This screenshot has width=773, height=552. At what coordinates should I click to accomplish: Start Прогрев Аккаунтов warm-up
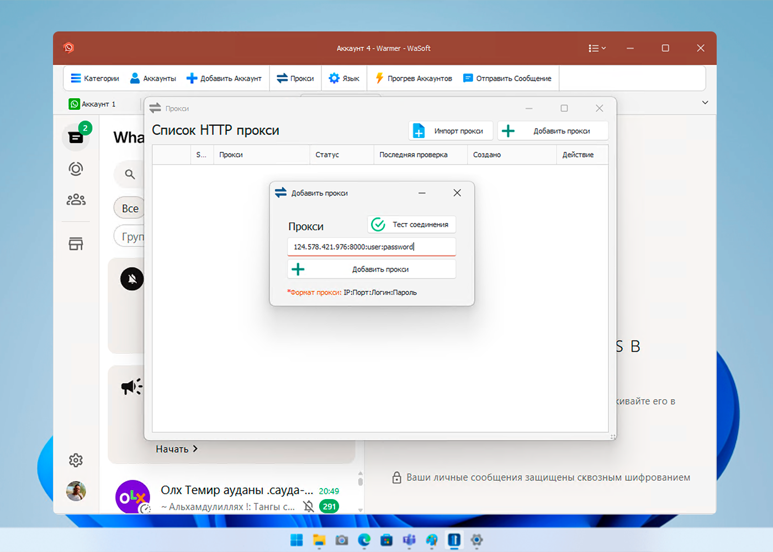pyautogui.click(x=414, y=78)
